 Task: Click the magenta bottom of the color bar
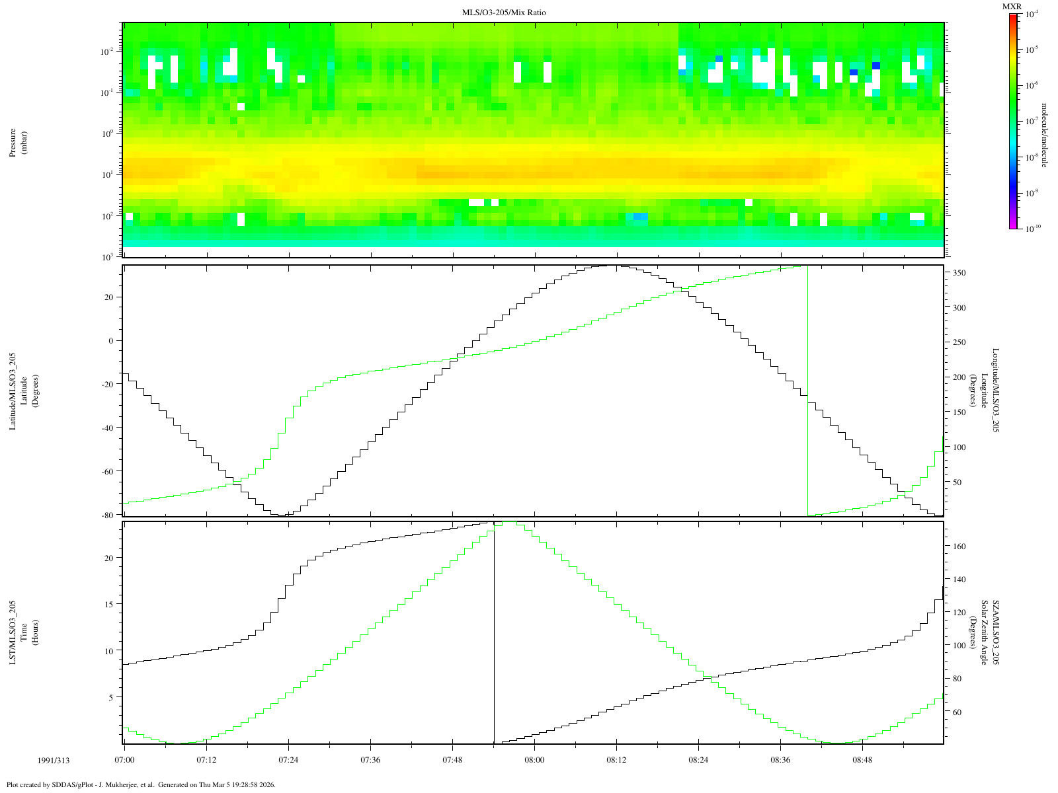(x=1012, y=225)
